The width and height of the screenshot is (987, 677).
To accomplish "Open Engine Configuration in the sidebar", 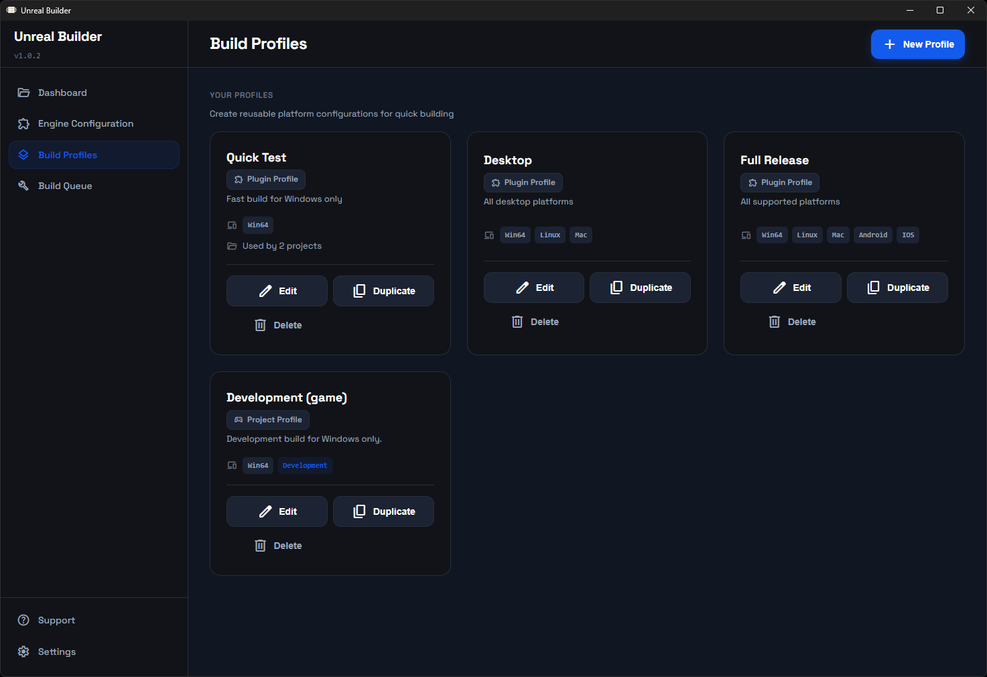I will (x=94, y=123).
